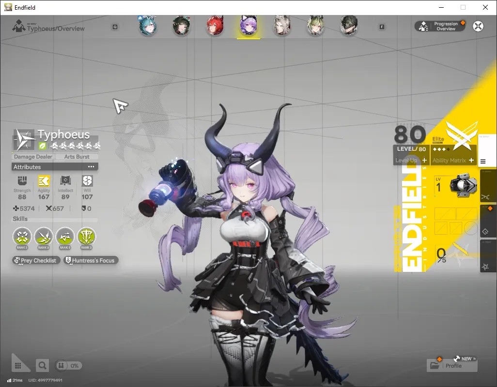
Task: Open the Huntress's Focus talent
Action: [91, 260]
